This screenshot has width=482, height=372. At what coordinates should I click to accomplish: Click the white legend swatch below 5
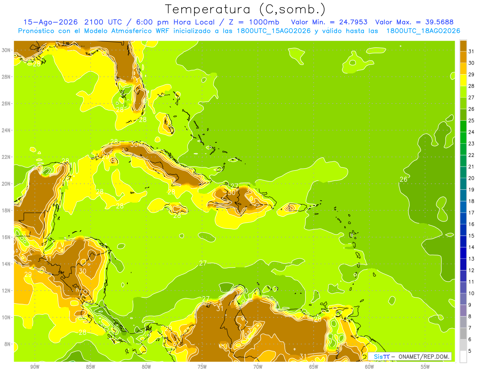463,357
